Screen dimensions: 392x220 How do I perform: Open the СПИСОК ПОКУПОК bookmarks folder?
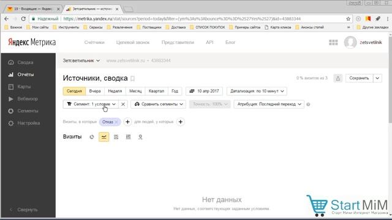click(208, 27)
